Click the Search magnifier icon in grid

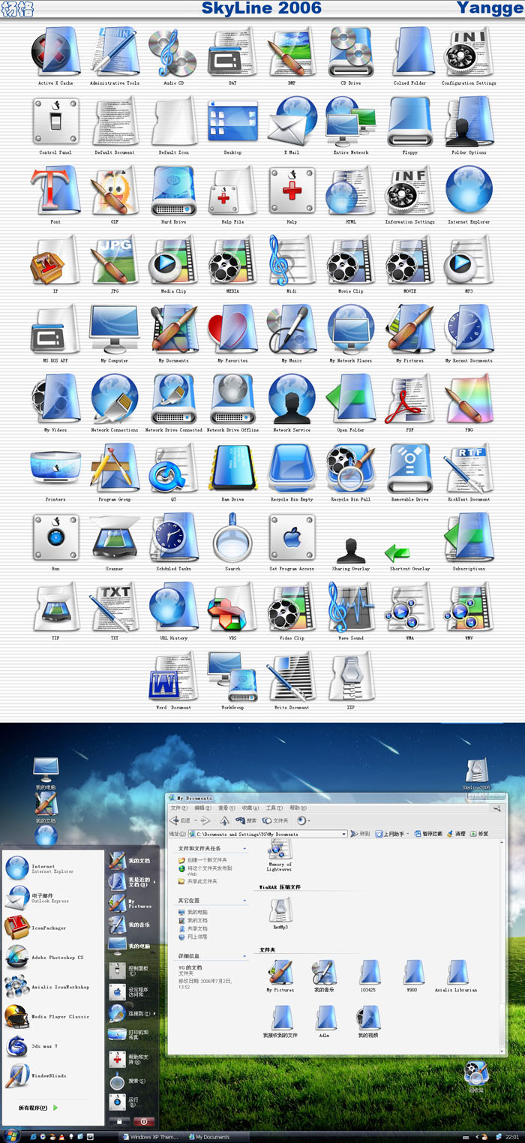(x=232, y=537)
